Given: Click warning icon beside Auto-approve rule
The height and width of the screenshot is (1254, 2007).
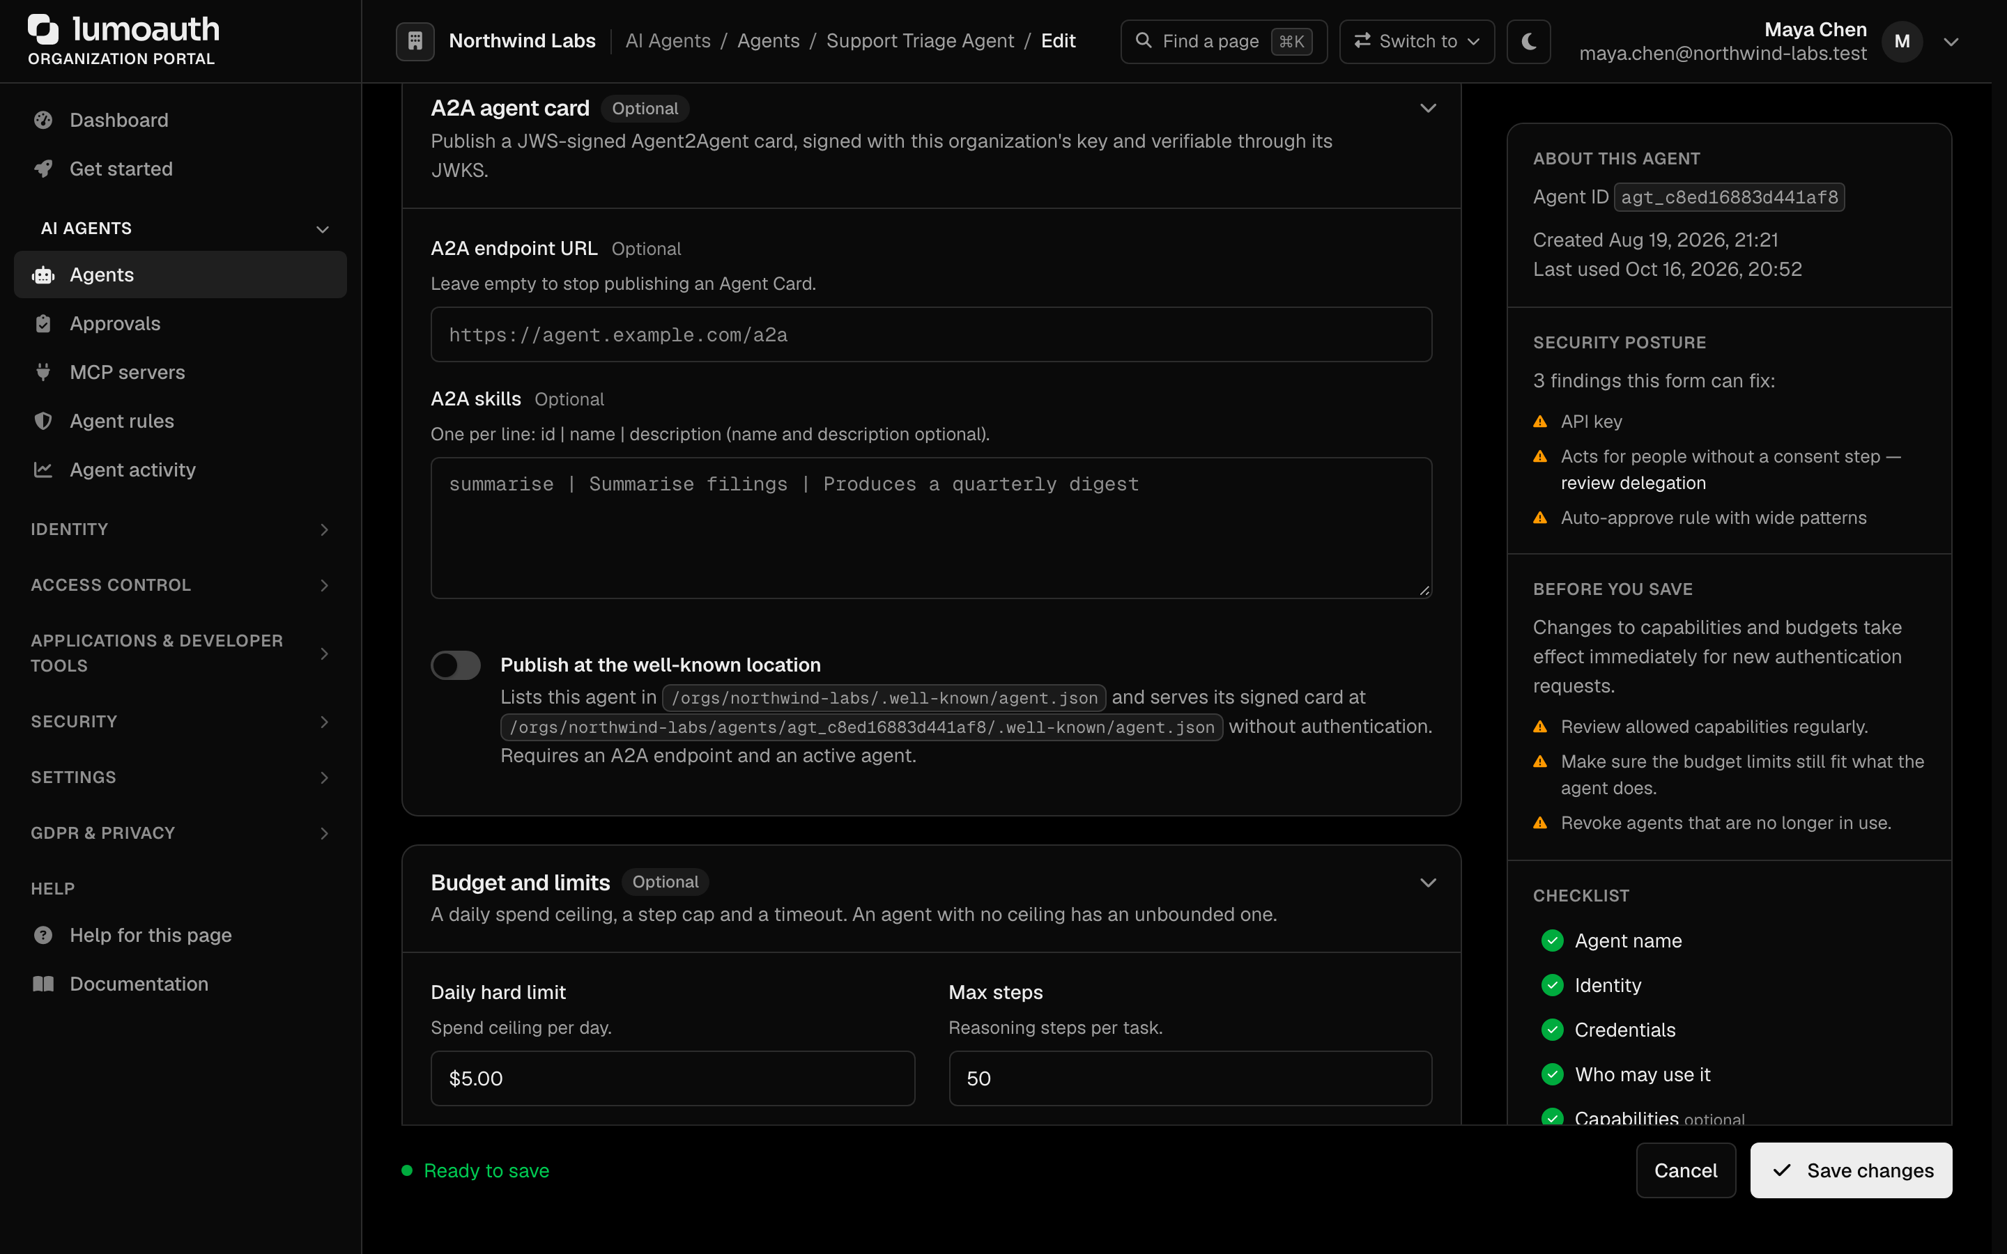Looking at the screenshot, I should pos(1540,518).
